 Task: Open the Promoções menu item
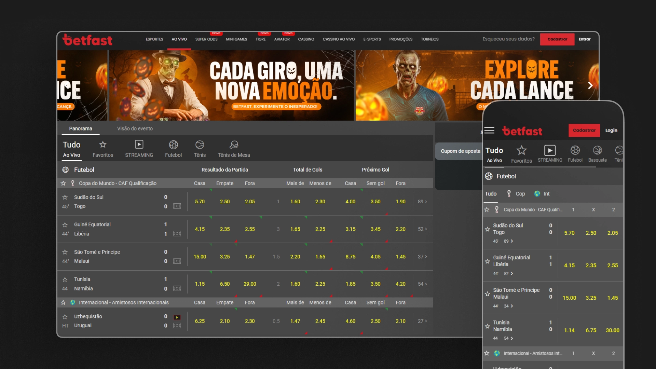click(x=400, y=39)
